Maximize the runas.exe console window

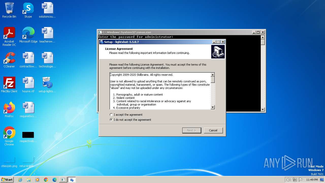point(258,32)
